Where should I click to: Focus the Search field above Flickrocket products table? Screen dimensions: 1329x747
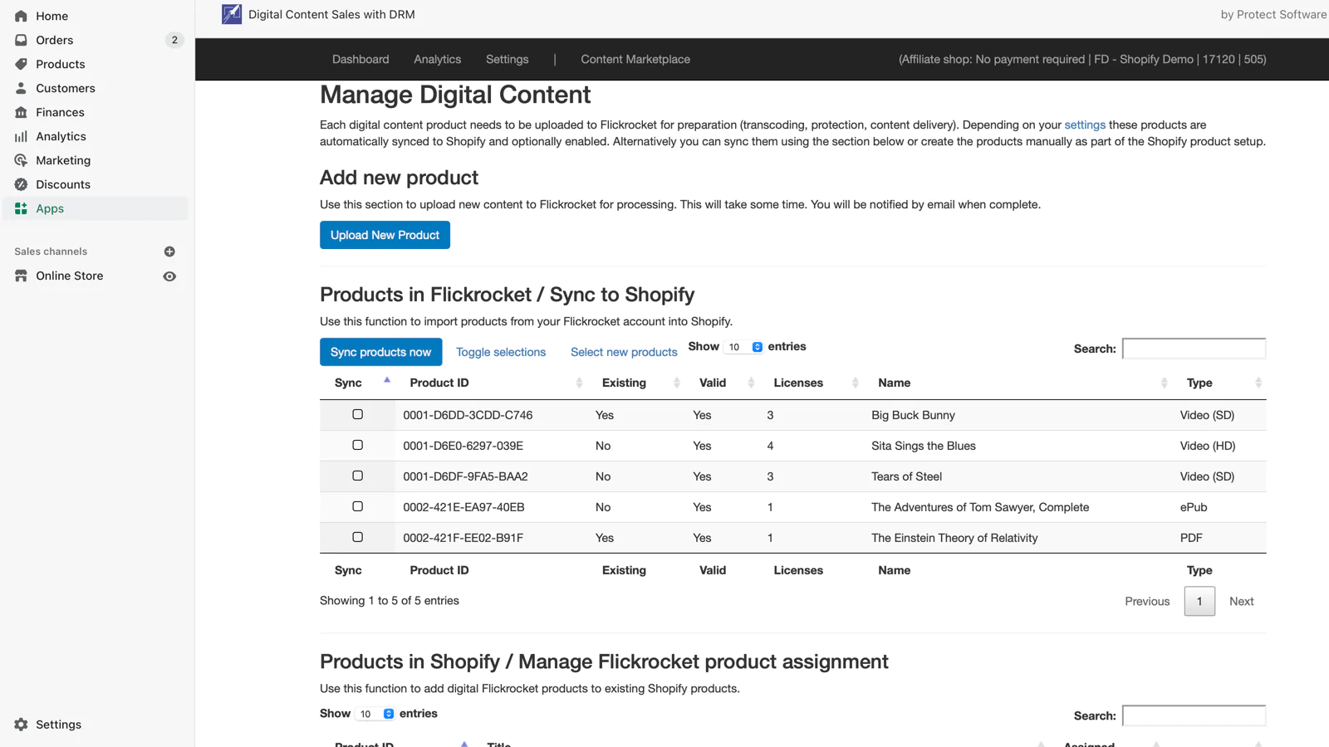coord(1194,349)
